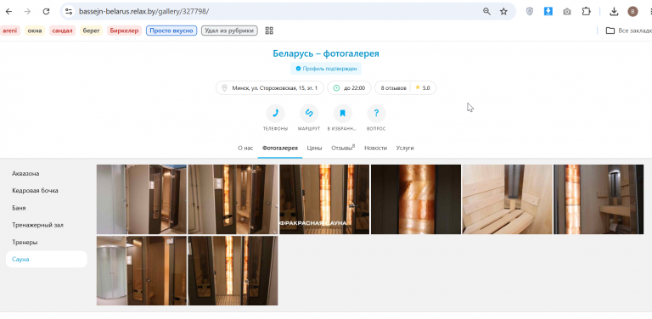
Task: Click the Вопрос question icon
Action: [376, 113]
